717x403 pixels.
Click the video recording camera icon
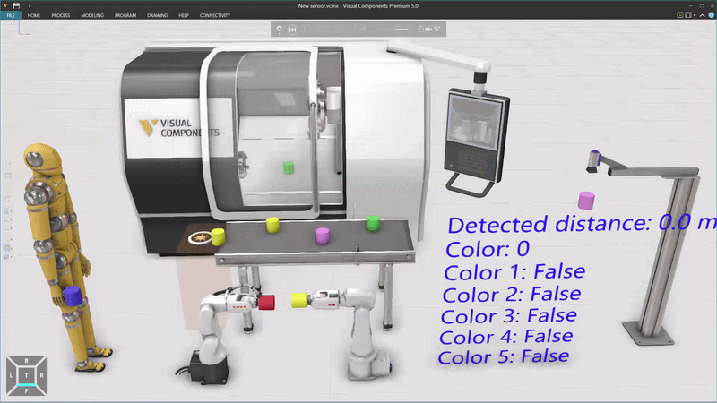pos(429,30)
